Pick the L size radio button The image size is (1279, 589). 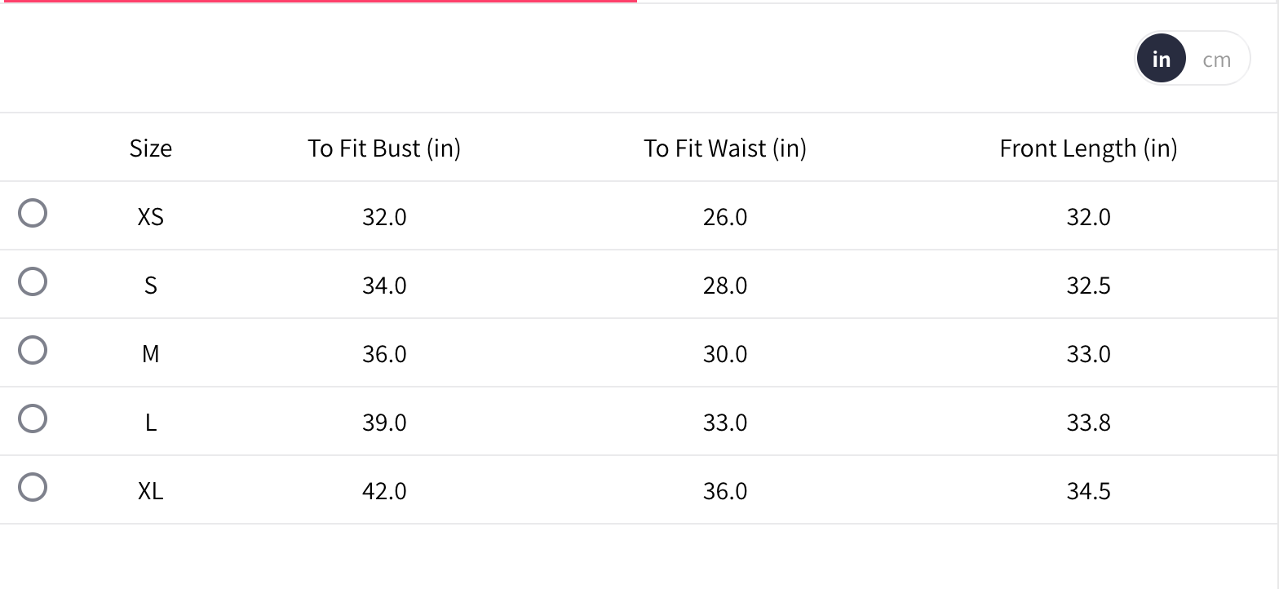(33, 419)
